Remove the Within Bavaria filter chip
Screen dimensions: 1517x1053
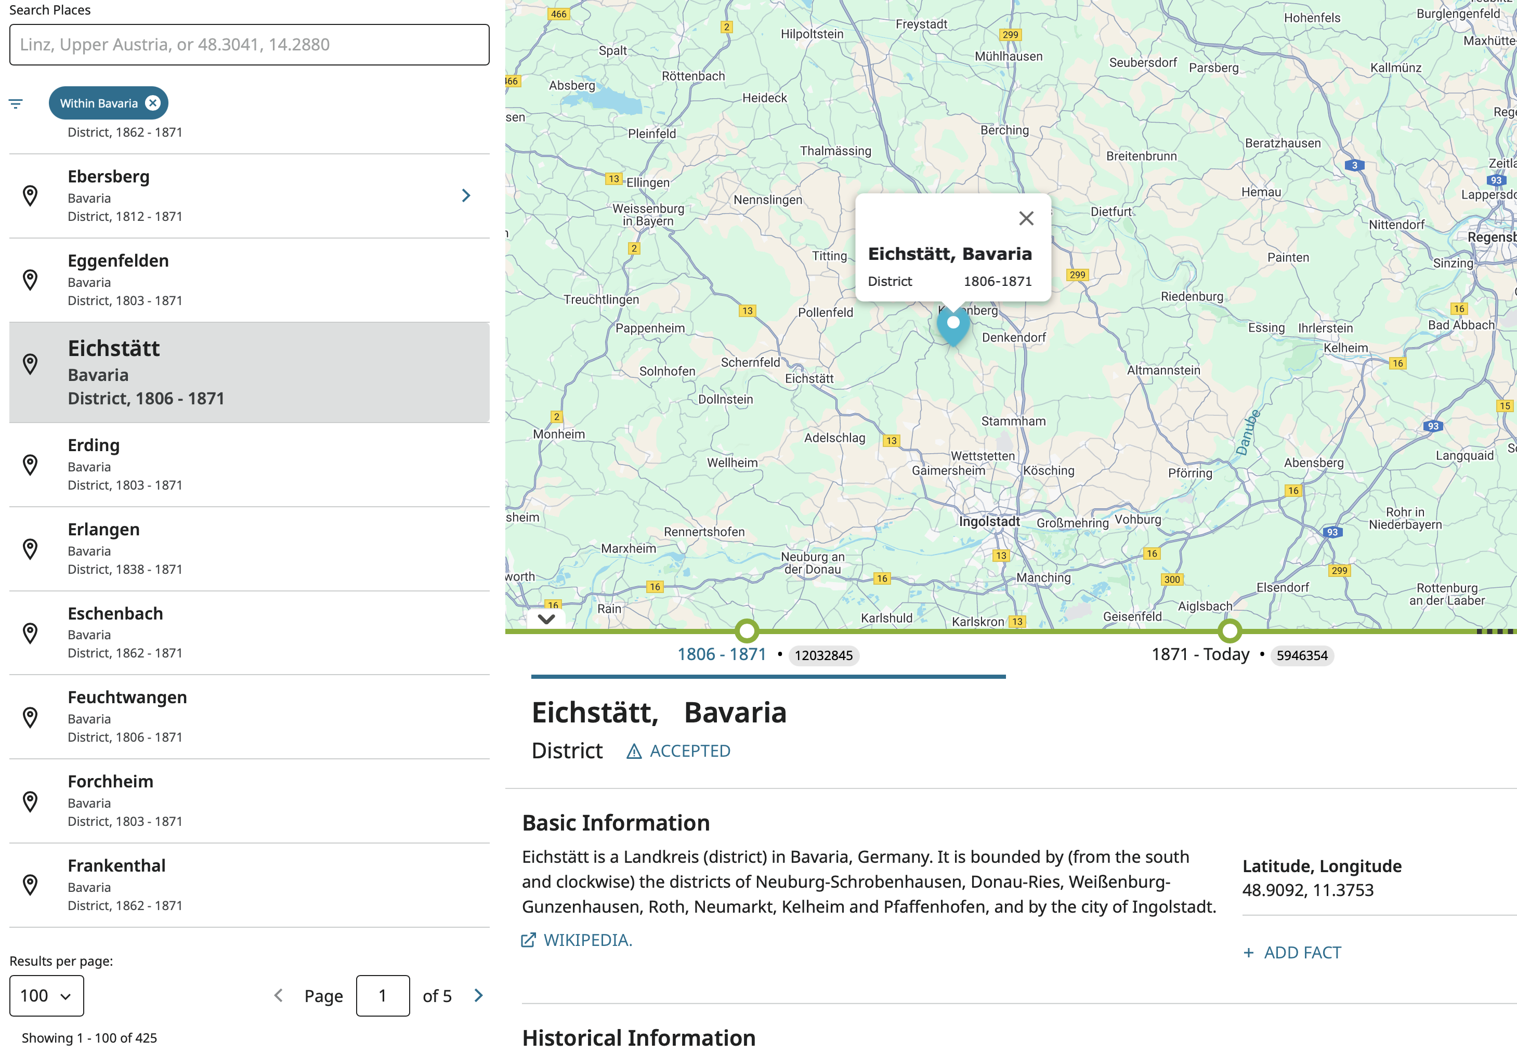point(152,103)
